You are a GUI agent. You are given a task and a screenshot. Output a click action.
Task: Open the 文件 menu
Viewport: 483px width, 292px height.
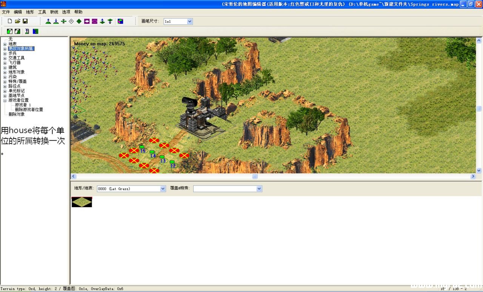[x=6, y=12]
